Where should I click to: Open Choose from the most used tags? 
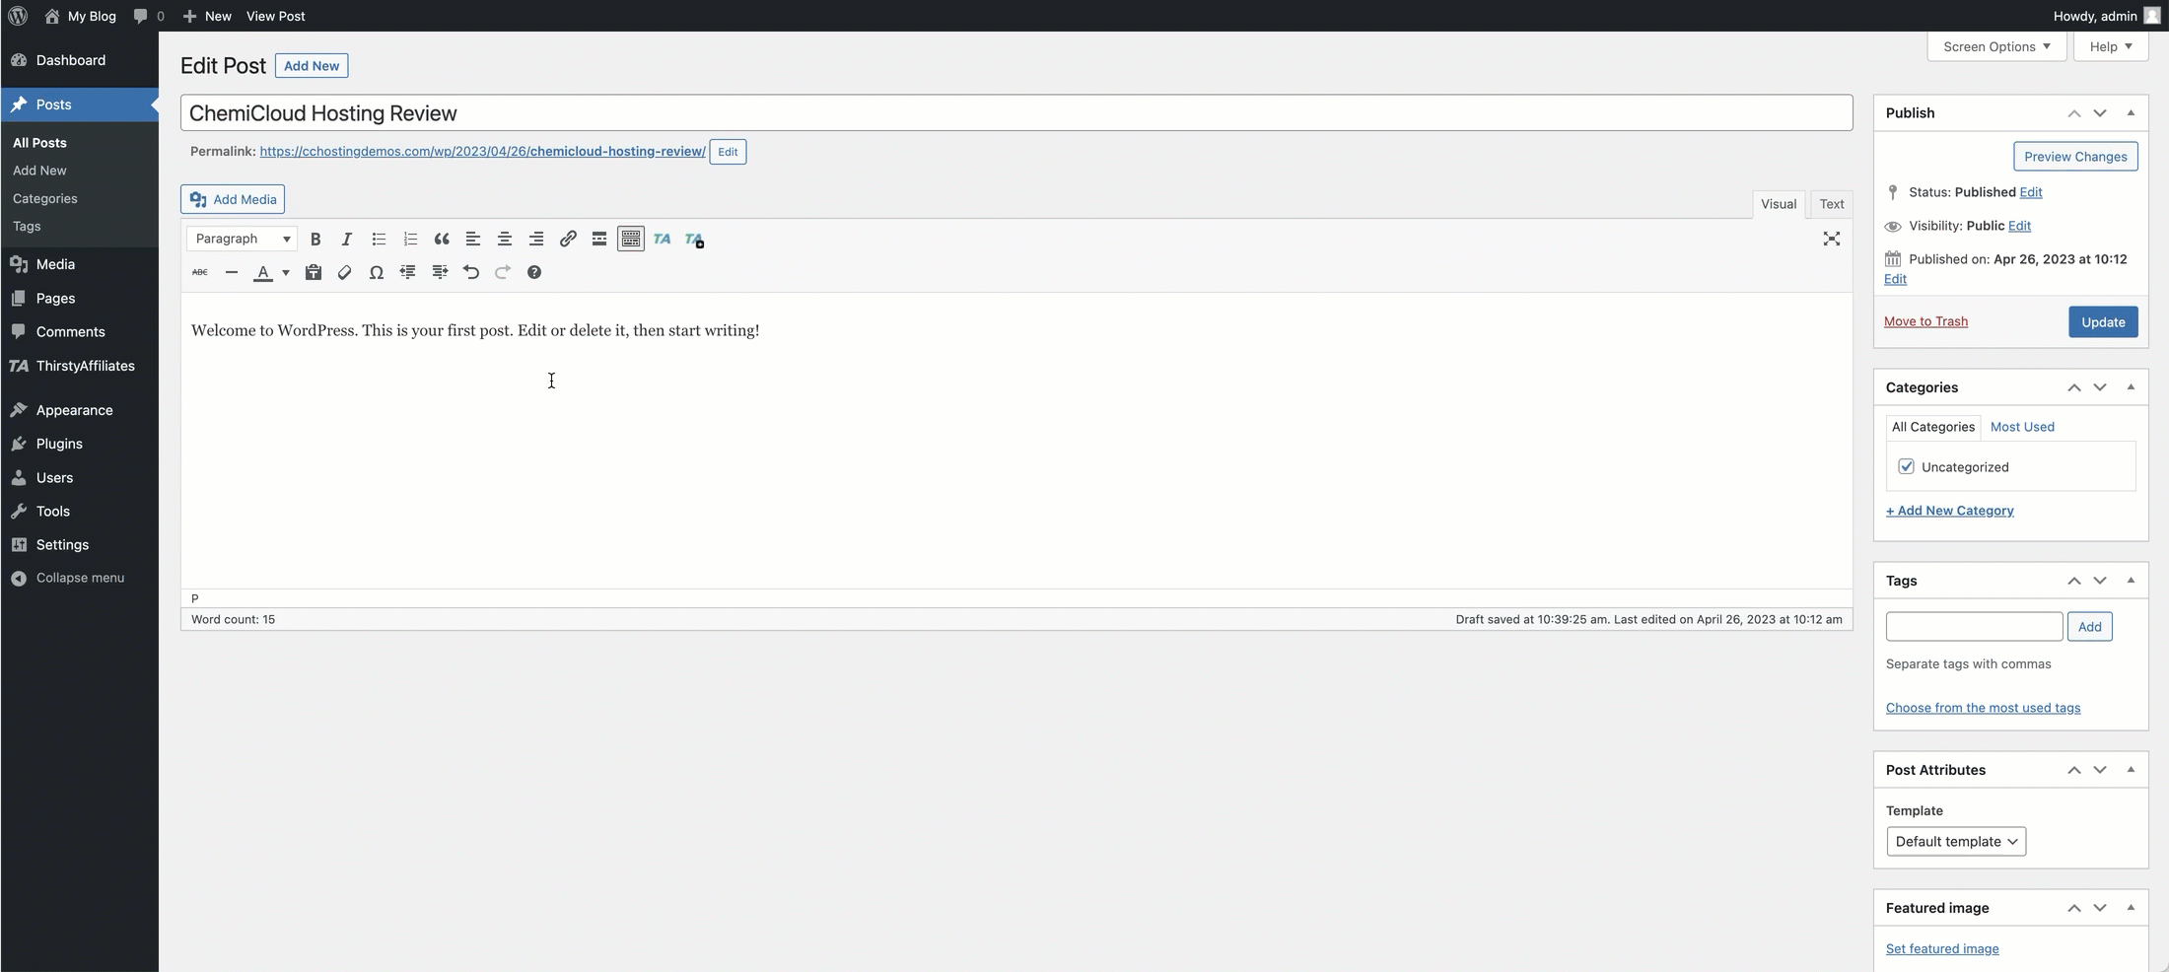pyautogui.click(x=1983, y=707)
